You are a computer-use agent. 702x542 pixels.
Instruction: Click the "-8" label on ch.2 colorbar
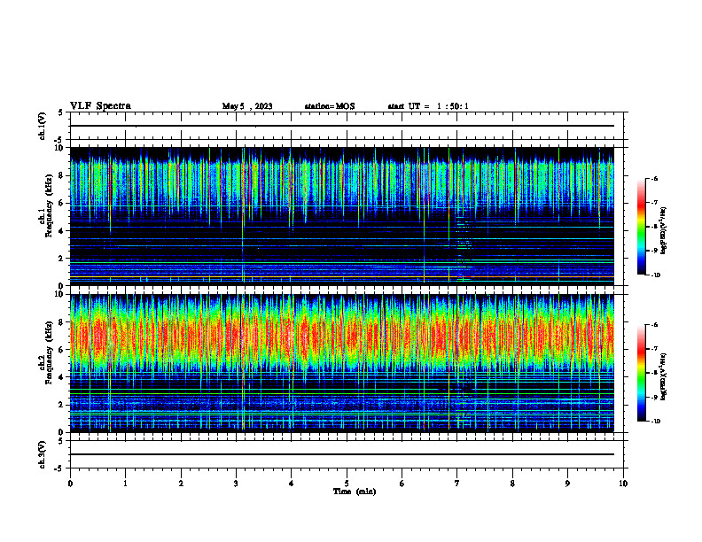tap(655, 373)
